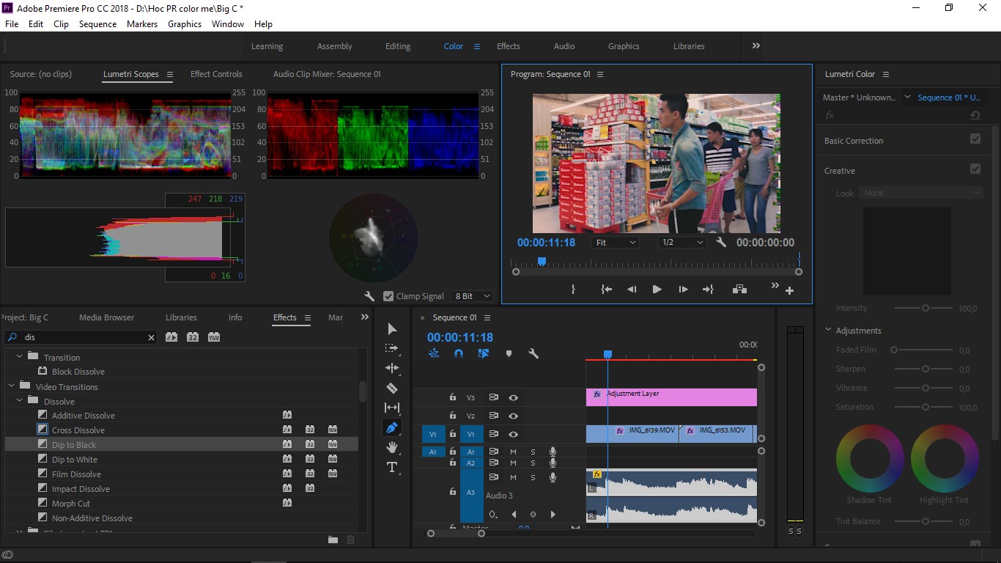Image resolution: width=1001 pixels, height=563 pixels.
Task: Open the 1/2 playback resolution dropdown
Action: pos(682,243)
